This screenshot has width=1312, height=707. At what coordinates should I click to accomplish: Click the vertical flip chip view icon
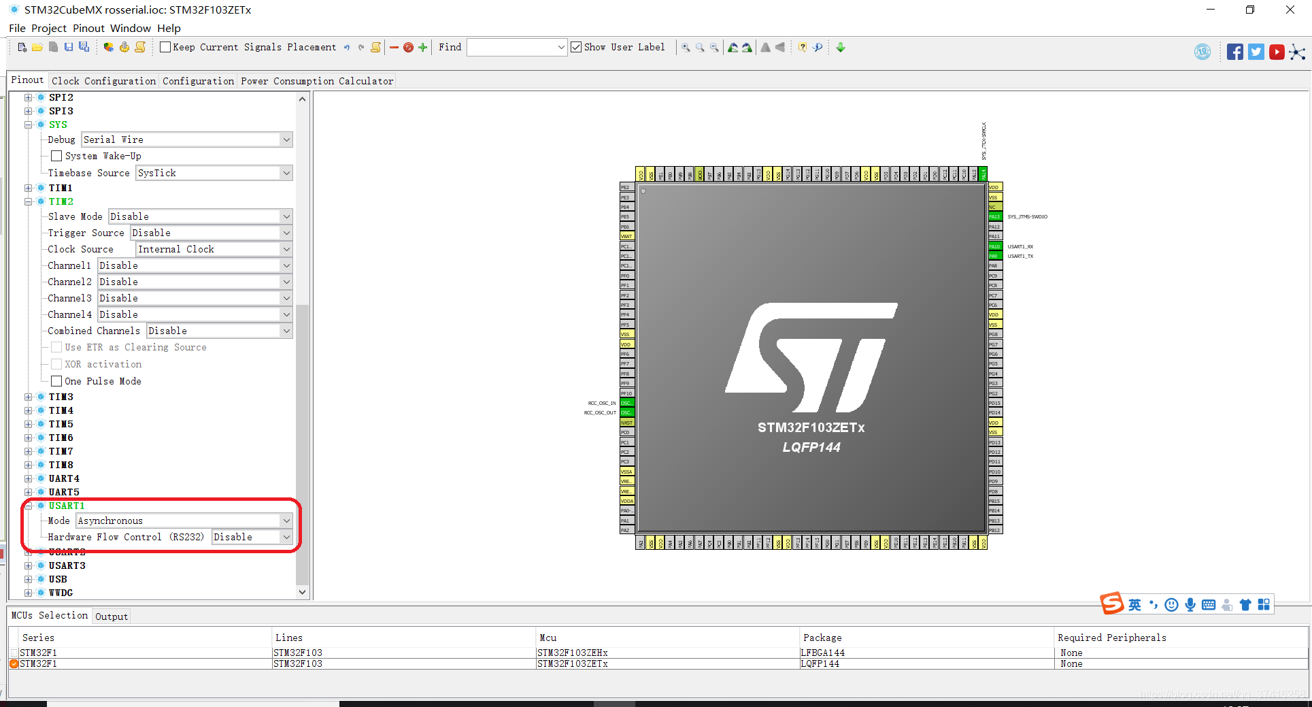[x=766, y=48]
